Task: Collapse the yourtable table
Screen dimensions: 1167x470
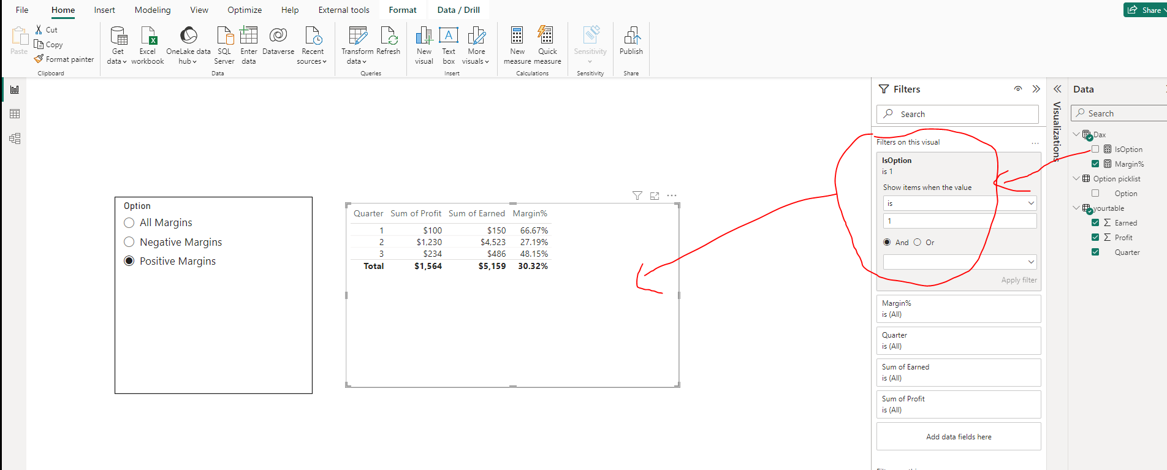Action: [1076, 208]
